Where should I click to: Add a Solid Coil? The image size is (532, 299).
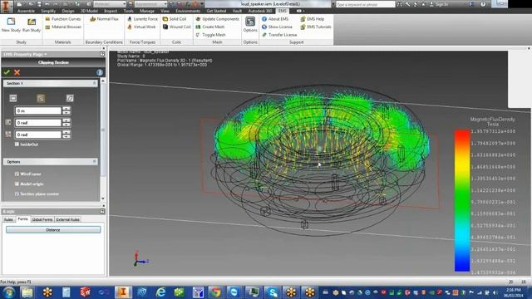click(x=175, y=19)
